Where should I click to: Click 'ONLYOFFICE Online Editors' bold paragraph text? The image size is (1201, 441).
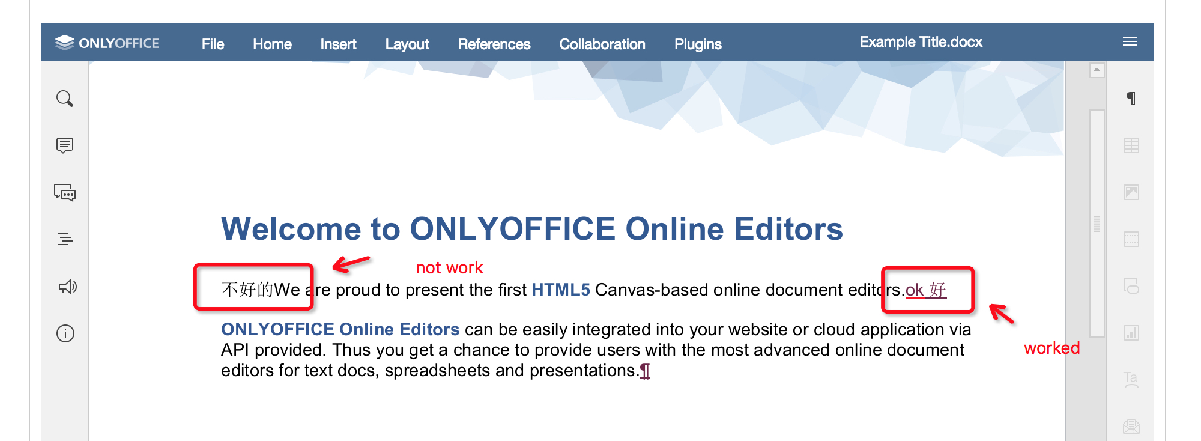coord(340,329)
